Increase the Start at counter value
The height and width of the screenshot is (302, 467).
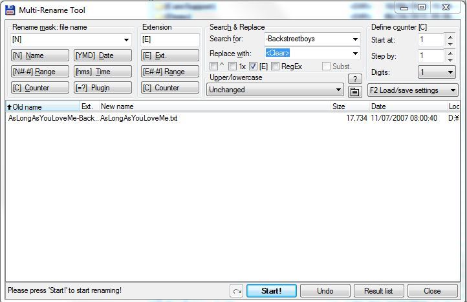pos(450,36)
